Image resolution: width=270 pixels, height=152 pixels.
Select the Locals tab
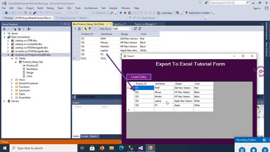[x=84, y=136]
